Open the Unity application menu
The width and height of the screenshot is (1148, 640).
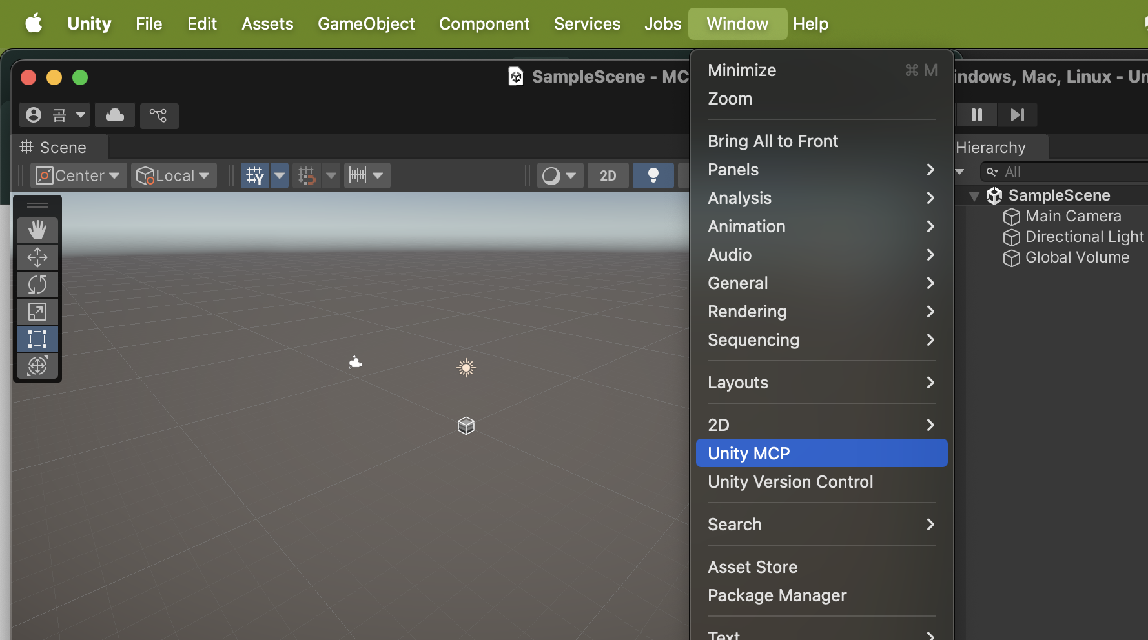point(89,24)
